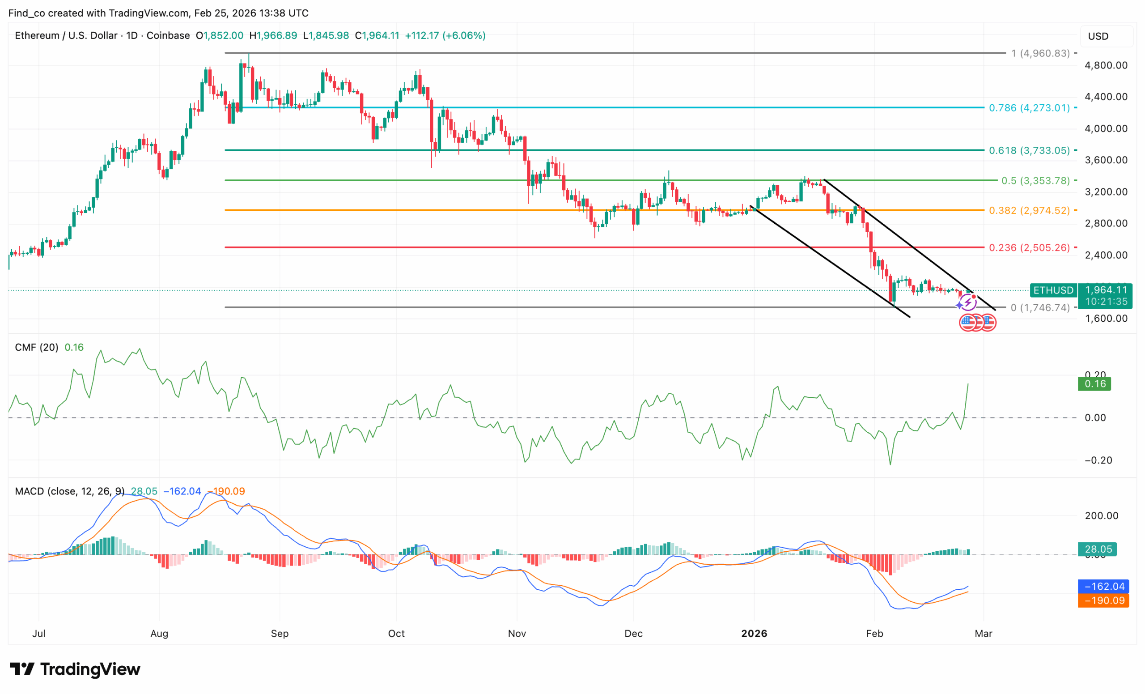This screenshot has height=694, width=1145.
Task: Click the −0.20 CMF axis label
Action: [x=1098, y=460]
